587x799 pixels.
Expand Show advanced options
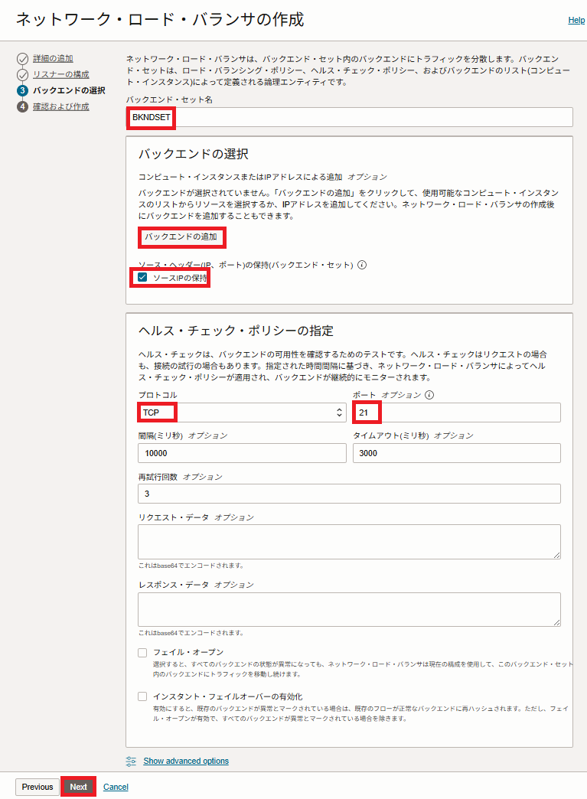186,761
